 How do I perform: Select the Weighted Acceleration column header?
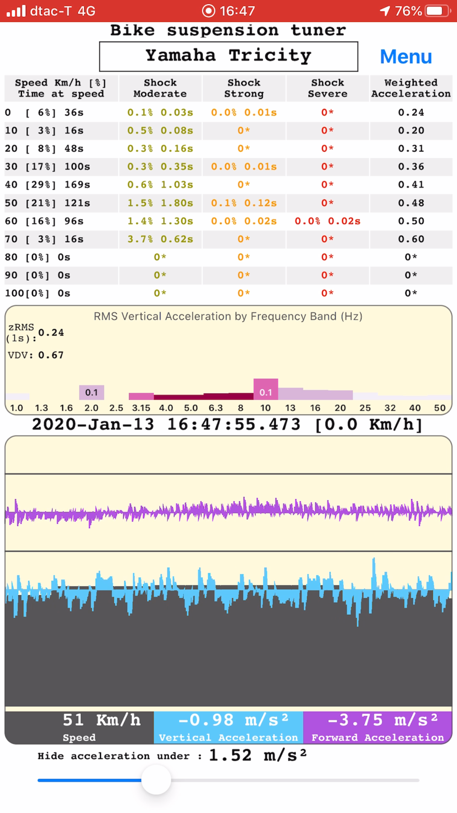click(x=411, y=88)
